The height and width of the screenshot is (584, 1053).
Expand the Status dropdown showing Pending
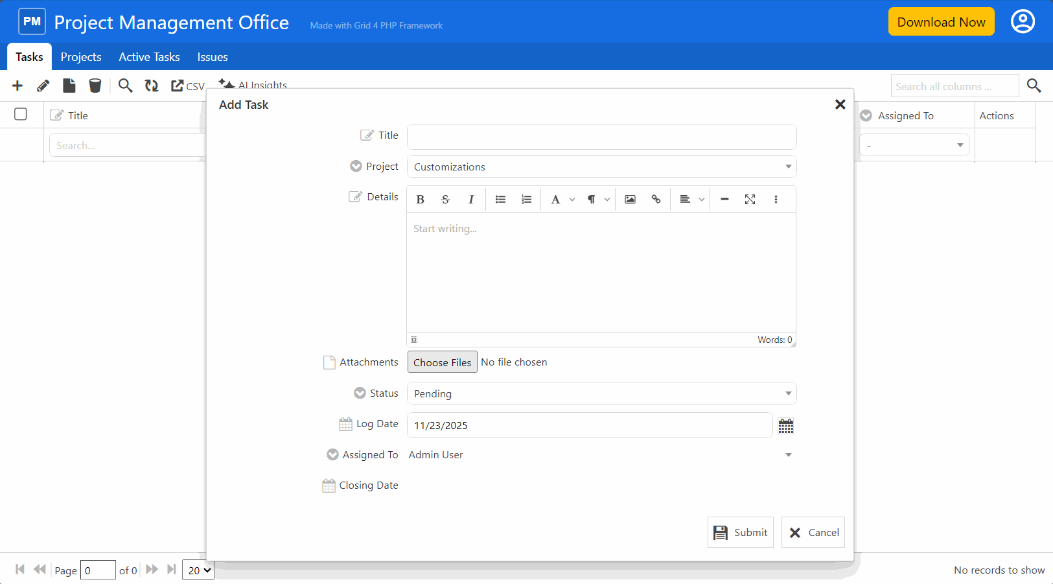(x=601, y=393)
